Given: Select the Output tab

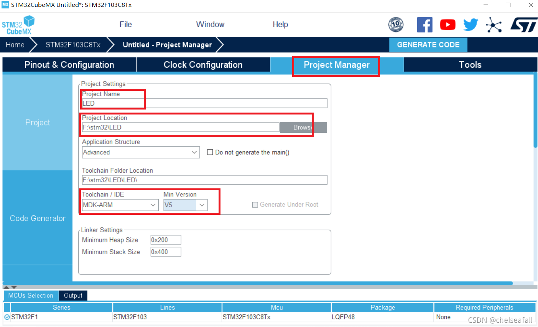Looking at the screenshot, I should tap(73, 295).
